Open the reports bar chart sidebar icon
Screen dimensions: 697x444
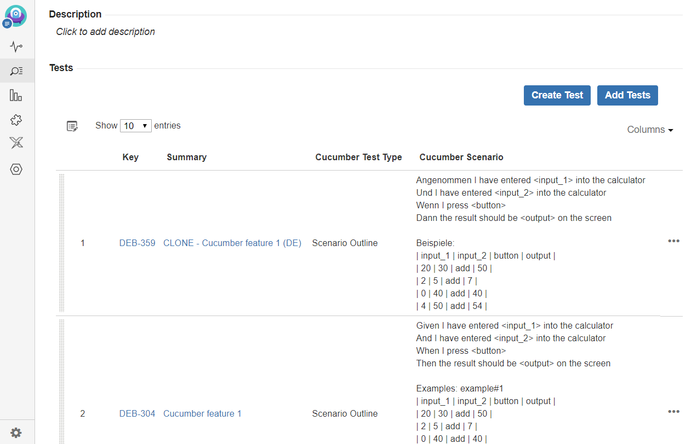point(16,95)
